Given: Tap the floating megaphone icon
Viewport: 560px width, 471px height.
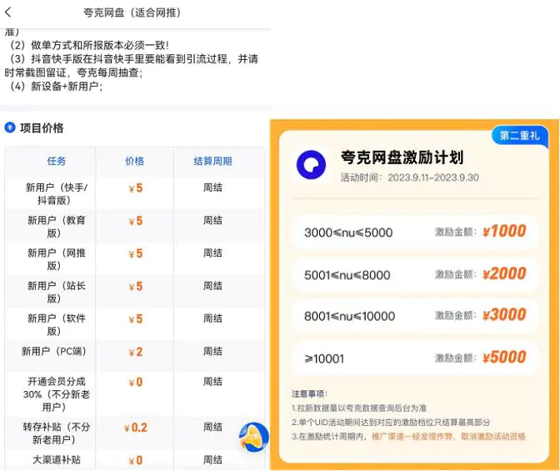Looking at the screenshot, I should [254, 437].
